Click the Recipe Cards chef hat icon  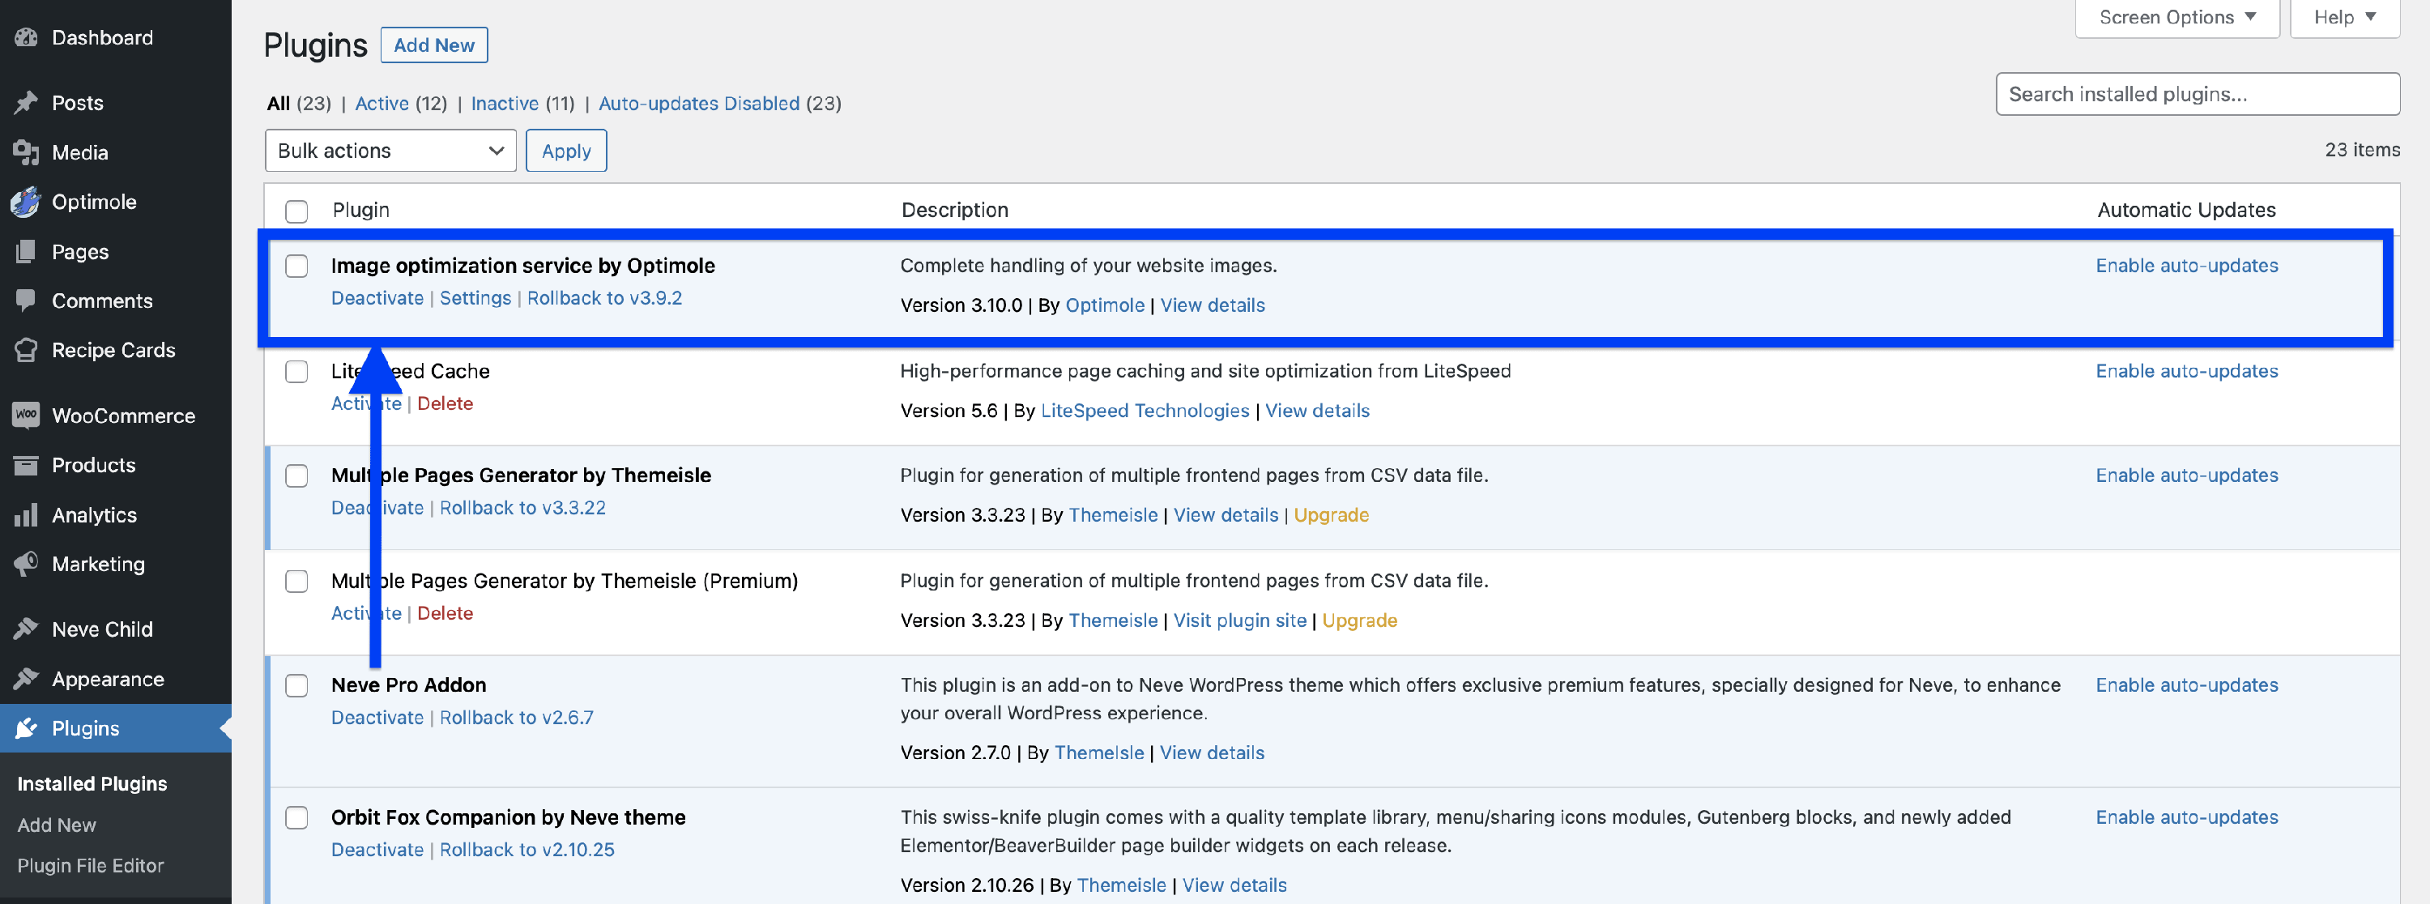(27, 350)
